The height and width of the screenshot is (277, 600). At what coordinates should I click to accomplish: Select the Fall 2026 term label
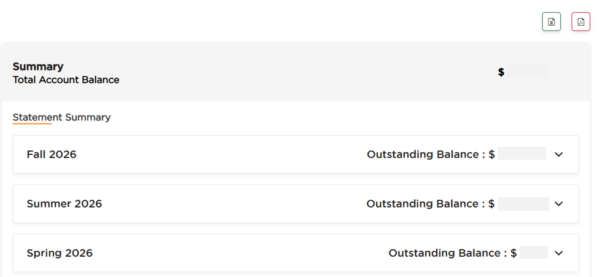[x=52, y=154]
